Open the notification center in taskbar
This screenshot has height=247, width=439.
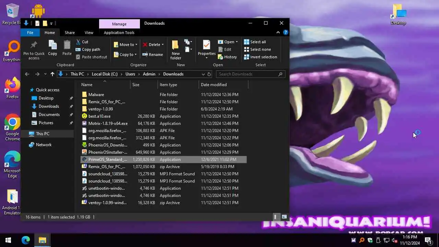coord(428,240)
